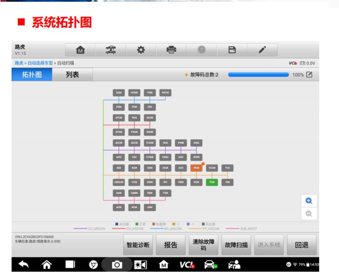Select the green TCM module node
339x272 pixels.
tap(212, 182)
